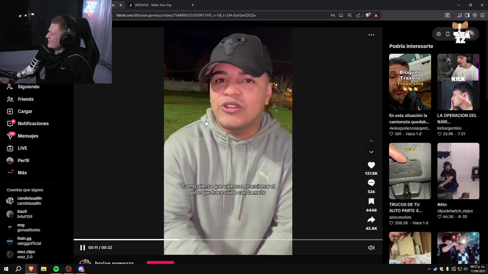Click the TikTok get-coins round icon
The height and width of the screenshot is (274, 488).
click(x=438, y=34)
